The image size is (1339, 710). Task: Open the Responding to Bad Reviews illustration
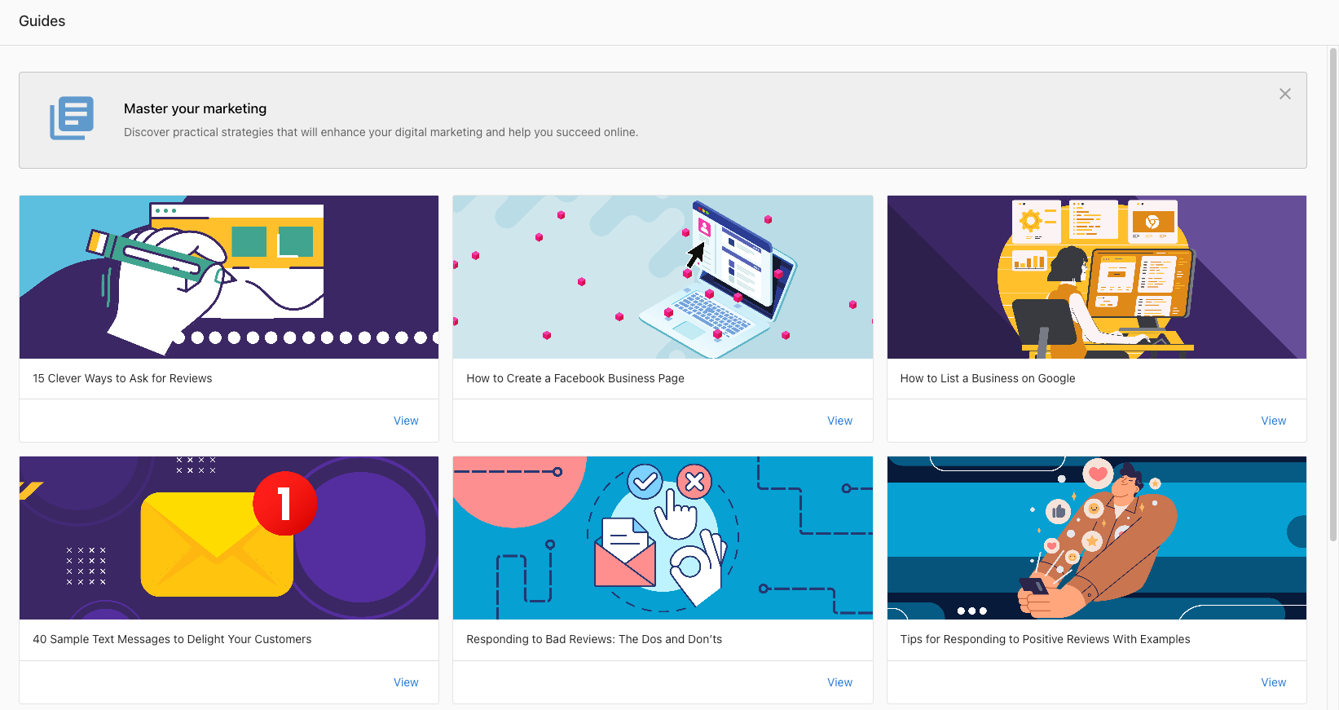click(x=663, y=538)
